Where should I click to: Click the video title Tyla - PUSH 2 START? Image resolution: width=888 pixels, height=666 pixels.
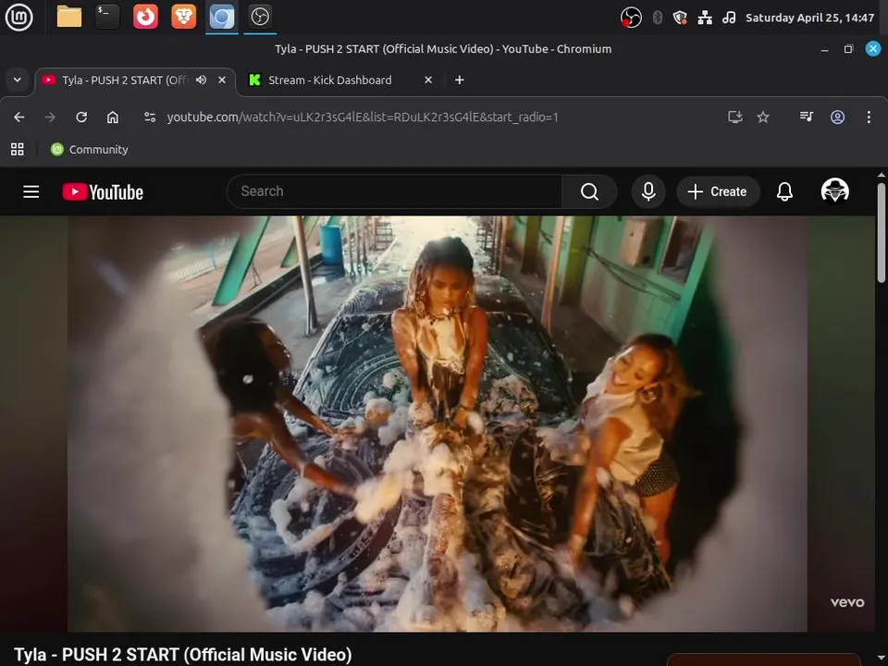pyautogui.click(x=183, y=655)
